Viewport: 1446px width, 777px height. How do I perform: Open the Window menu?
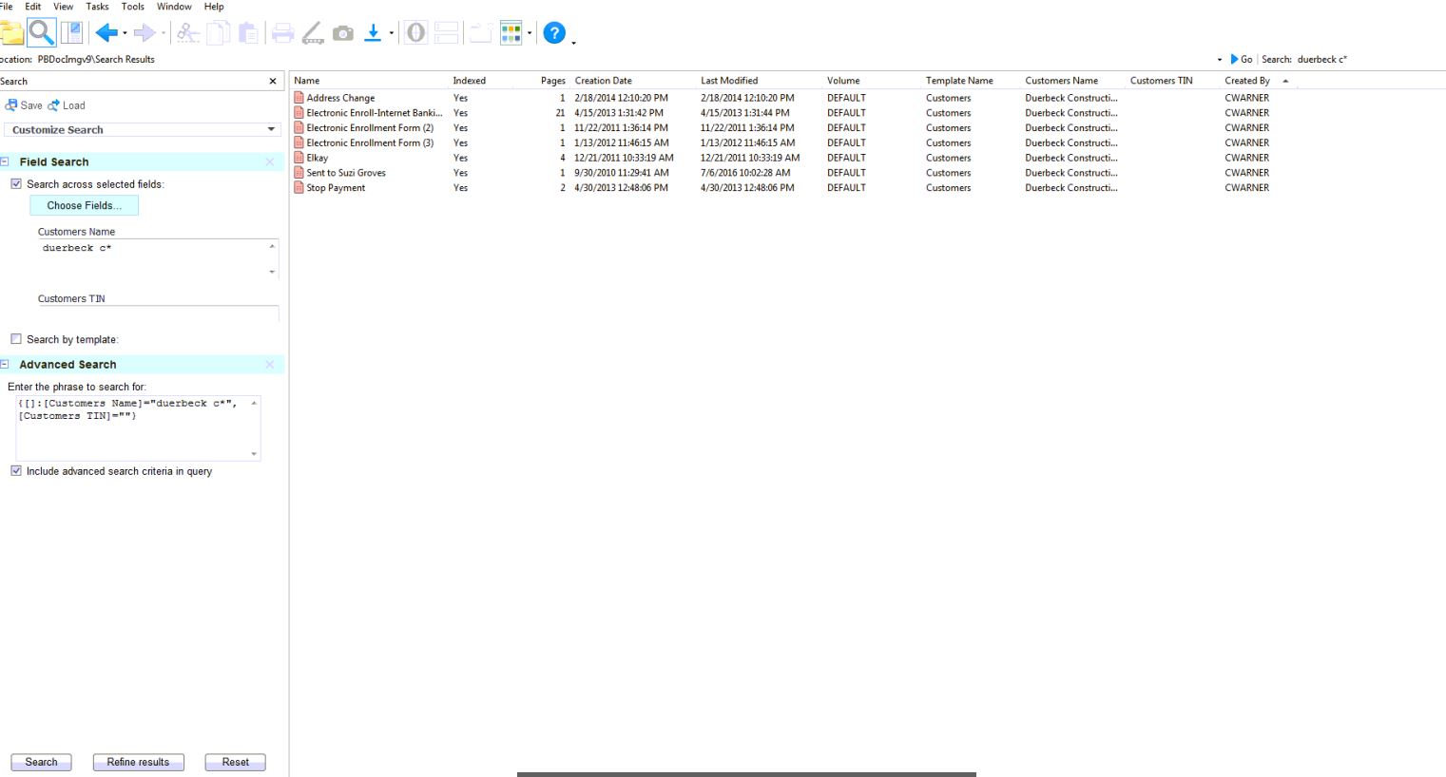174,7
